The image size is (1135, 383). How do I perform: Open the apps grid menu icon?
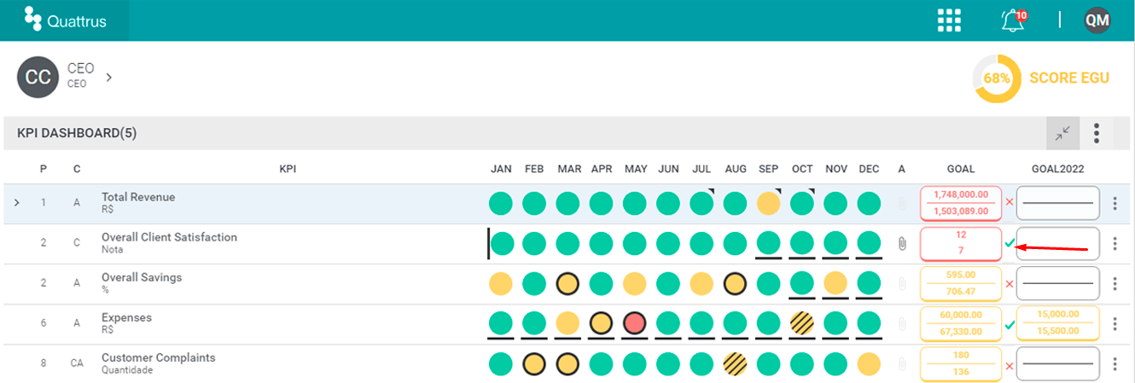pos(949,20)
